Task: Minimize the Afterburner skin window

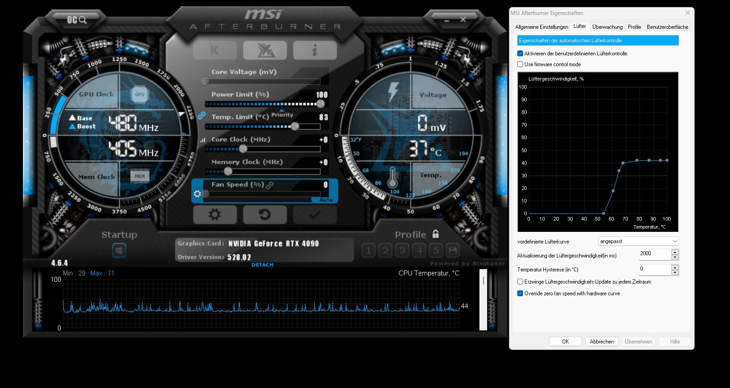Action: point(447,20)
